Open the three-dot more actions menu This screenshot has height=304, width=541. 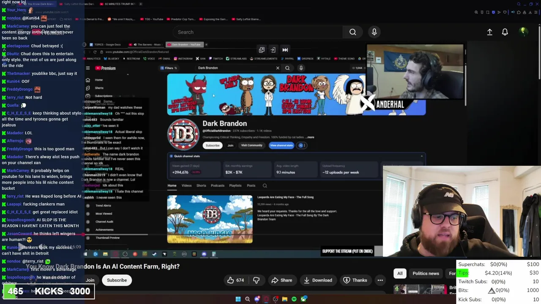pyautogui.click(x=380, y=280)
